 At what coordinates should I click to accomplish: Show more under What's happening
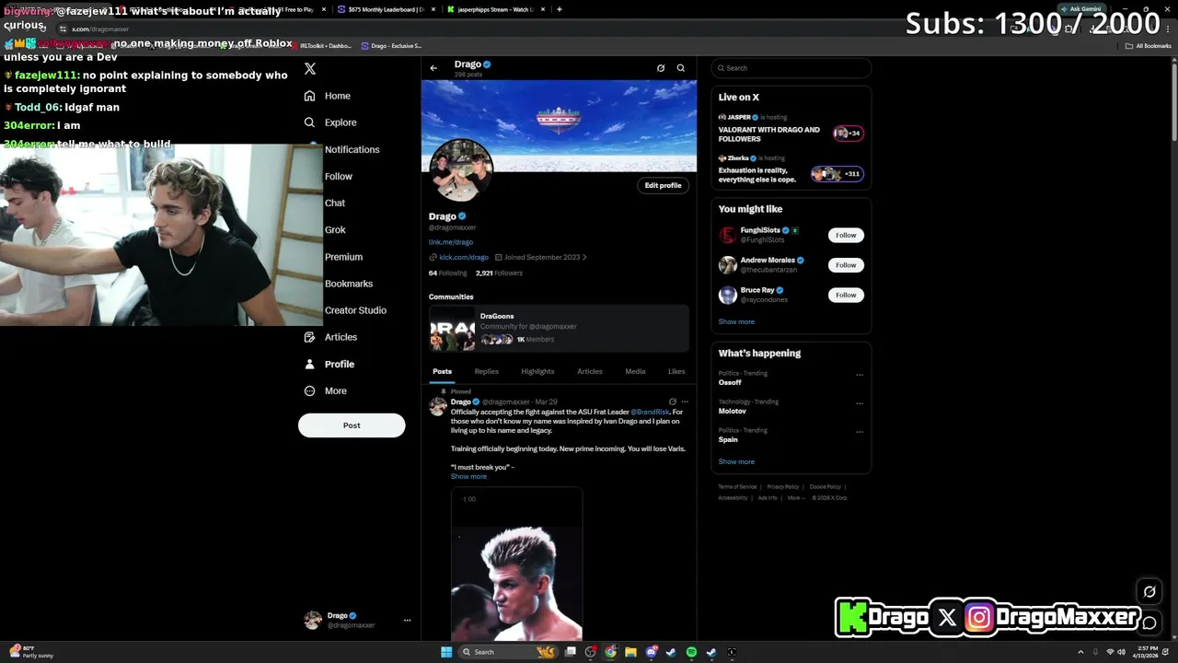click(x=736, y=461)
